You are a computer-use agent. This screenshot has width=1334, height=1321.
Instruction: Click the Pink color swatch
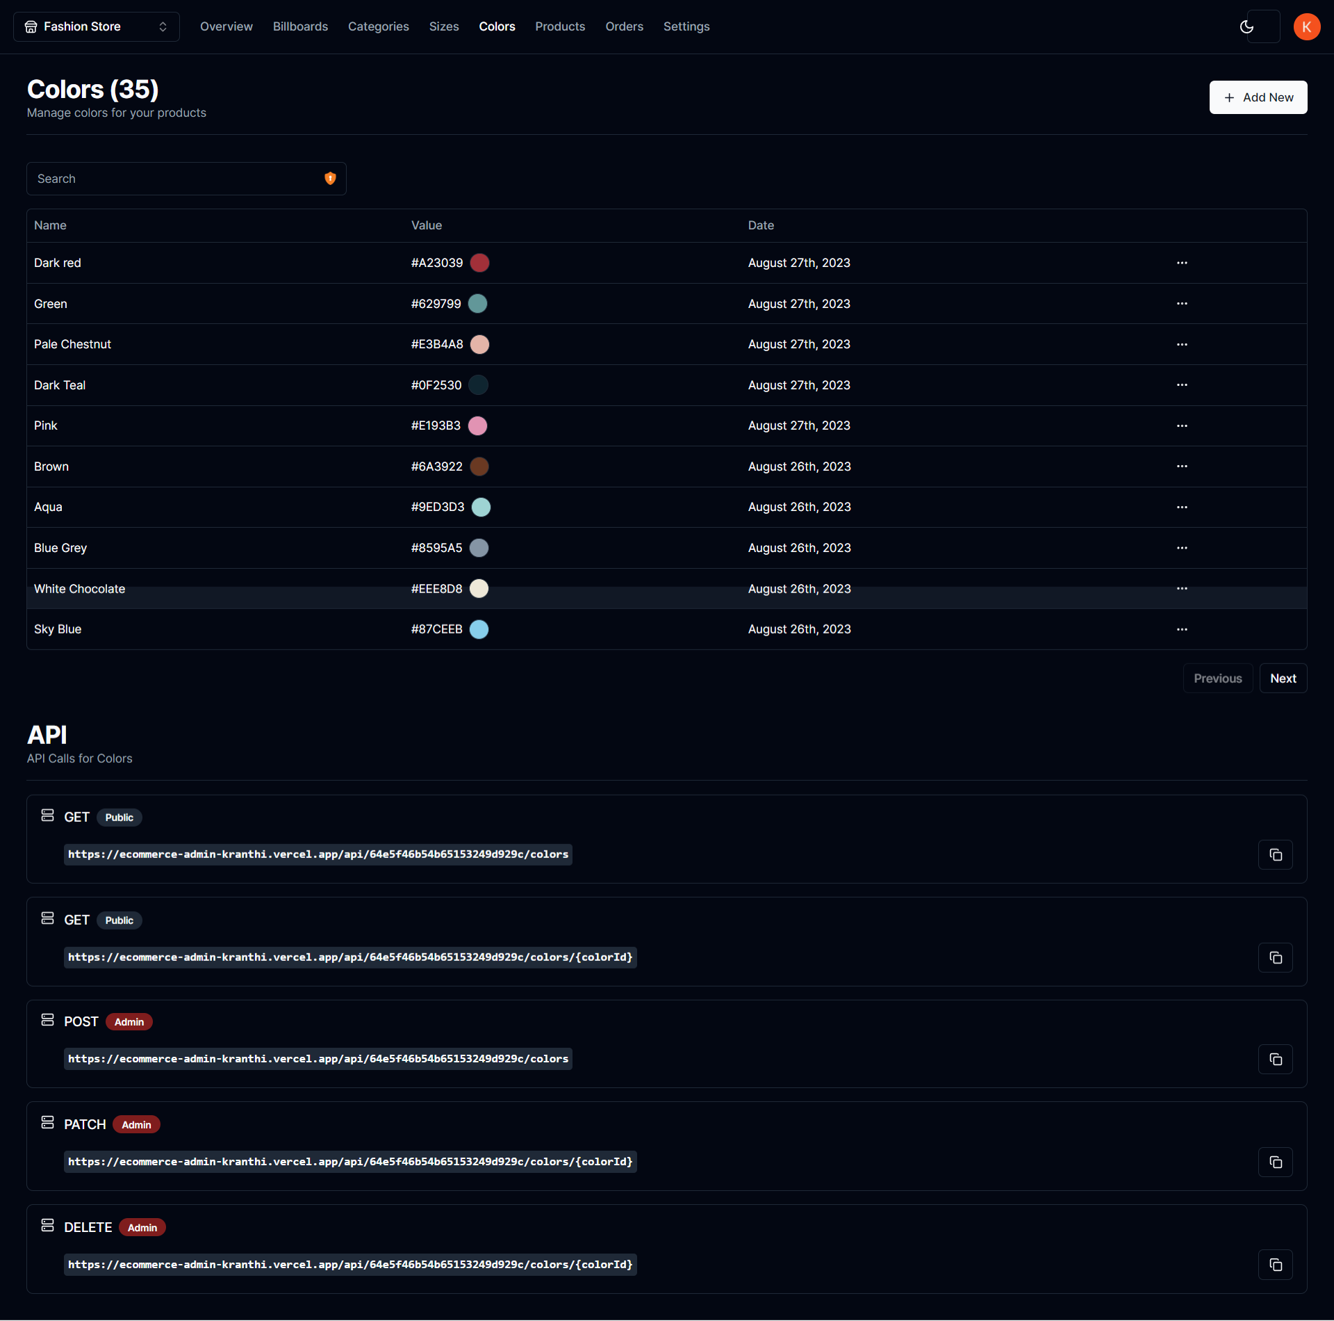[478, 426]
